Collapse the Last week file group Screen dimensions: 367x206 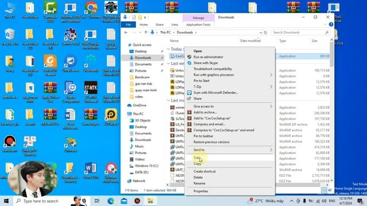tap(168, 64)
